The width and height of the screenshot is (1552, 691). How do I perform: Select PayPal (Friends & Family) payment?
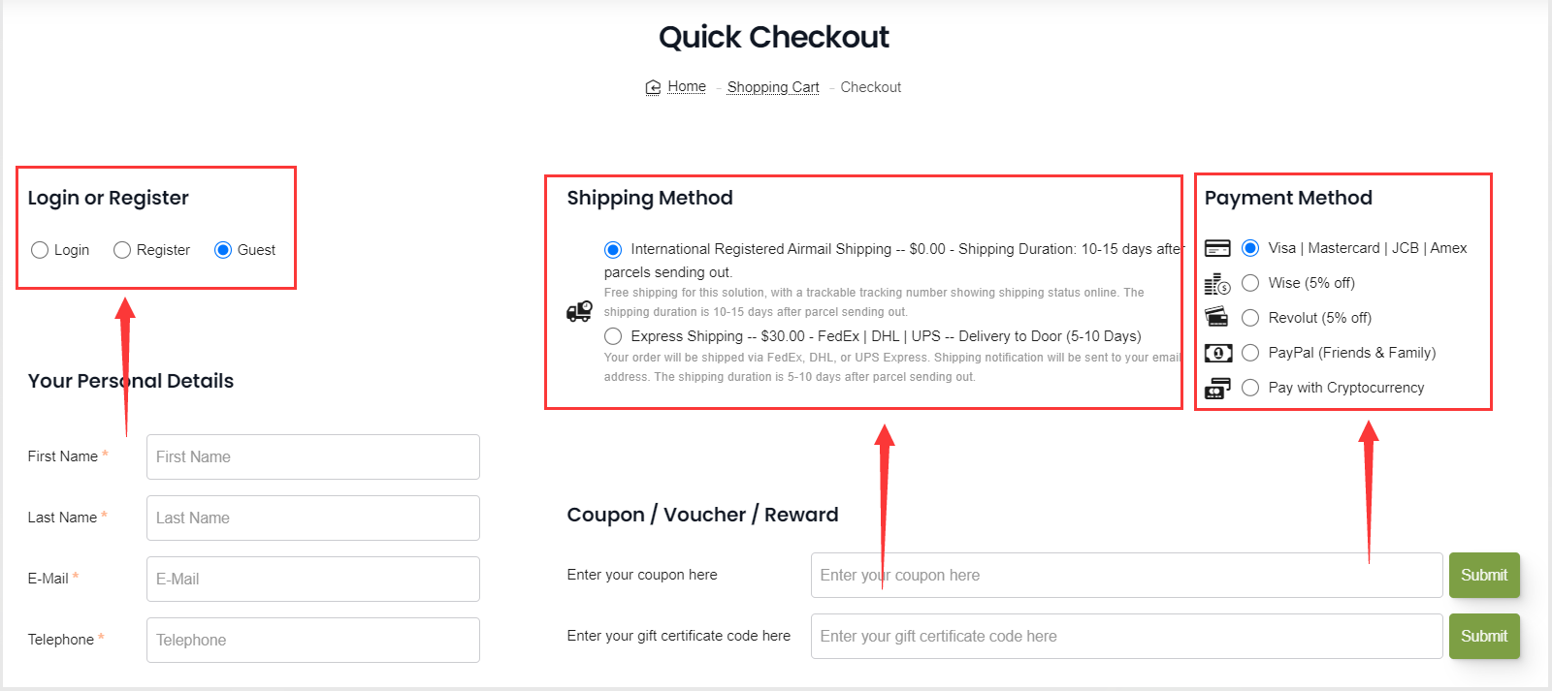[1250, 353]
